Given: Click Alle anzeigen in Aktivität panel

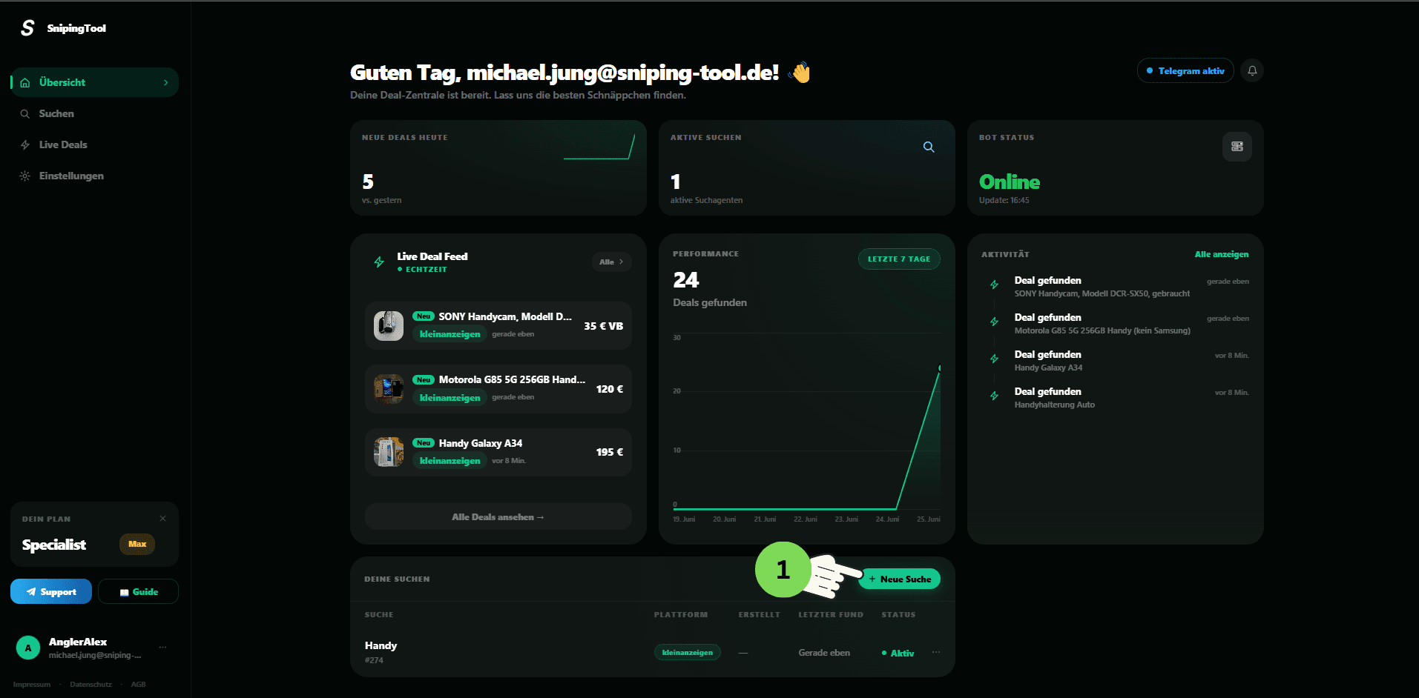Looking at the screenshot, I should pyautogui.click(x=1221, y=254).
